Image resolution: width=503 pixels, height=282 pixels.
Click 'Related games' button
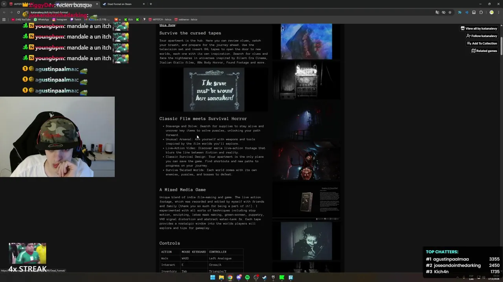point(484,51)
